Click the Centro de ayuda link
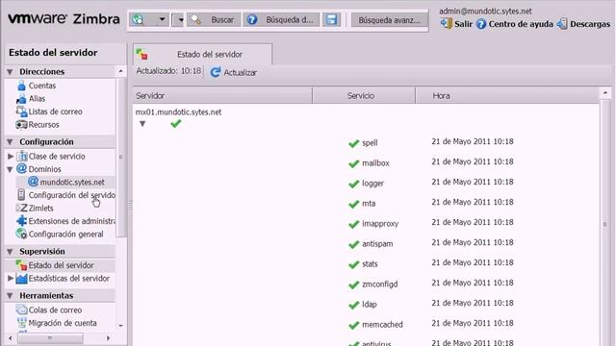 (521, 24)
